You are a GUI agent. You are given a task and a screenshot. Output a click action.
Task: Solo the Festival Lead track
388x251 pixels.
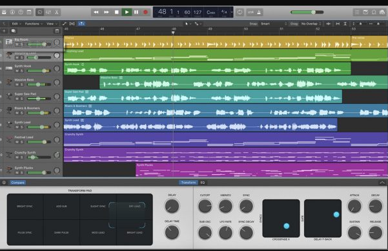(x=22, y=142)
